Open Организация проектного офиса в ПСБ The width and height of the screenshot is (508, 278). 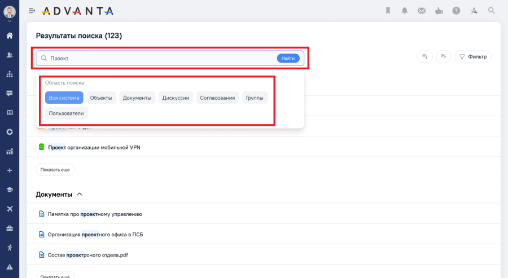95,235
